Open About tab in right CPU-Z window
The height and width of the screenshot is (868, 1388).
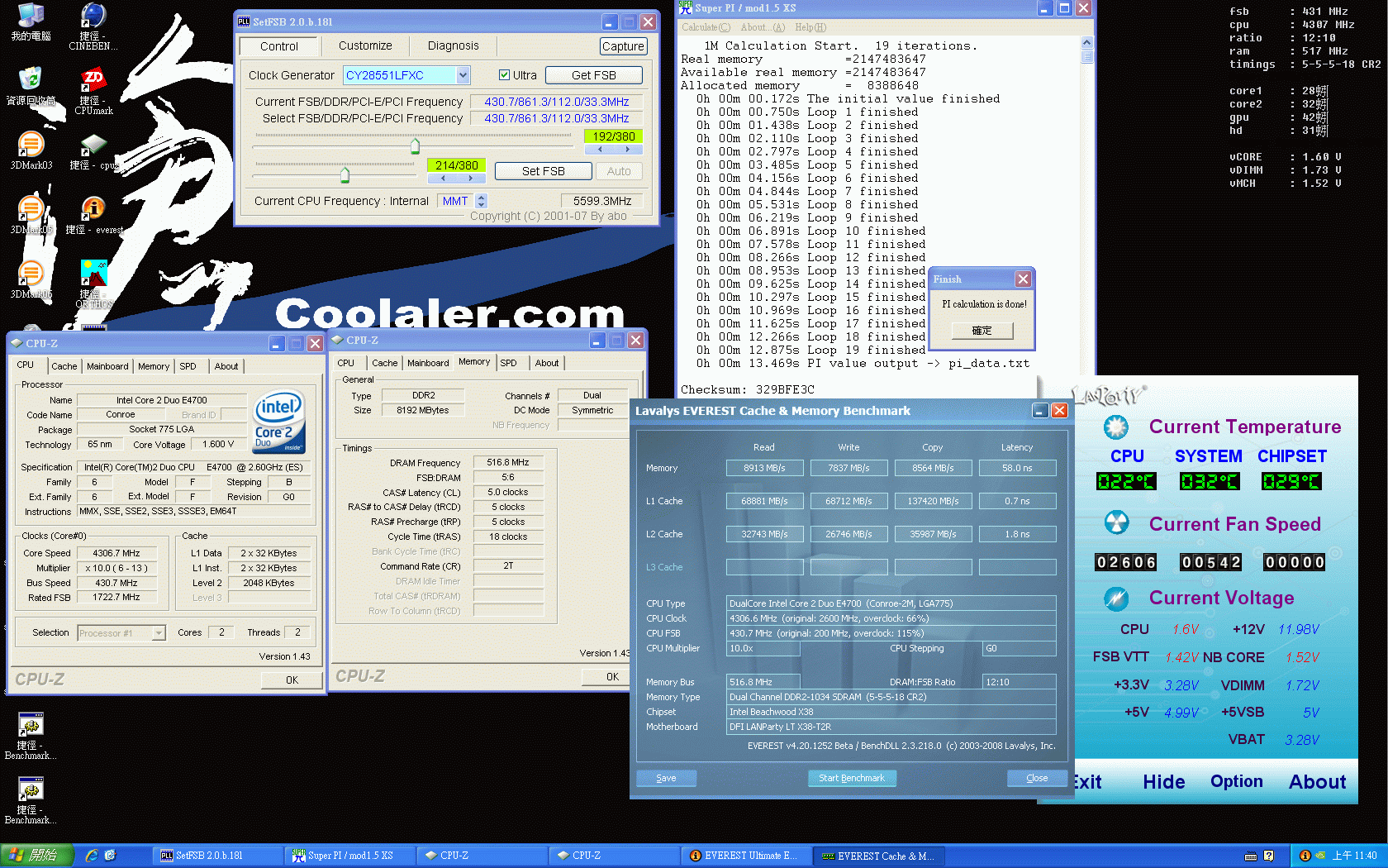tap(547, 363)
